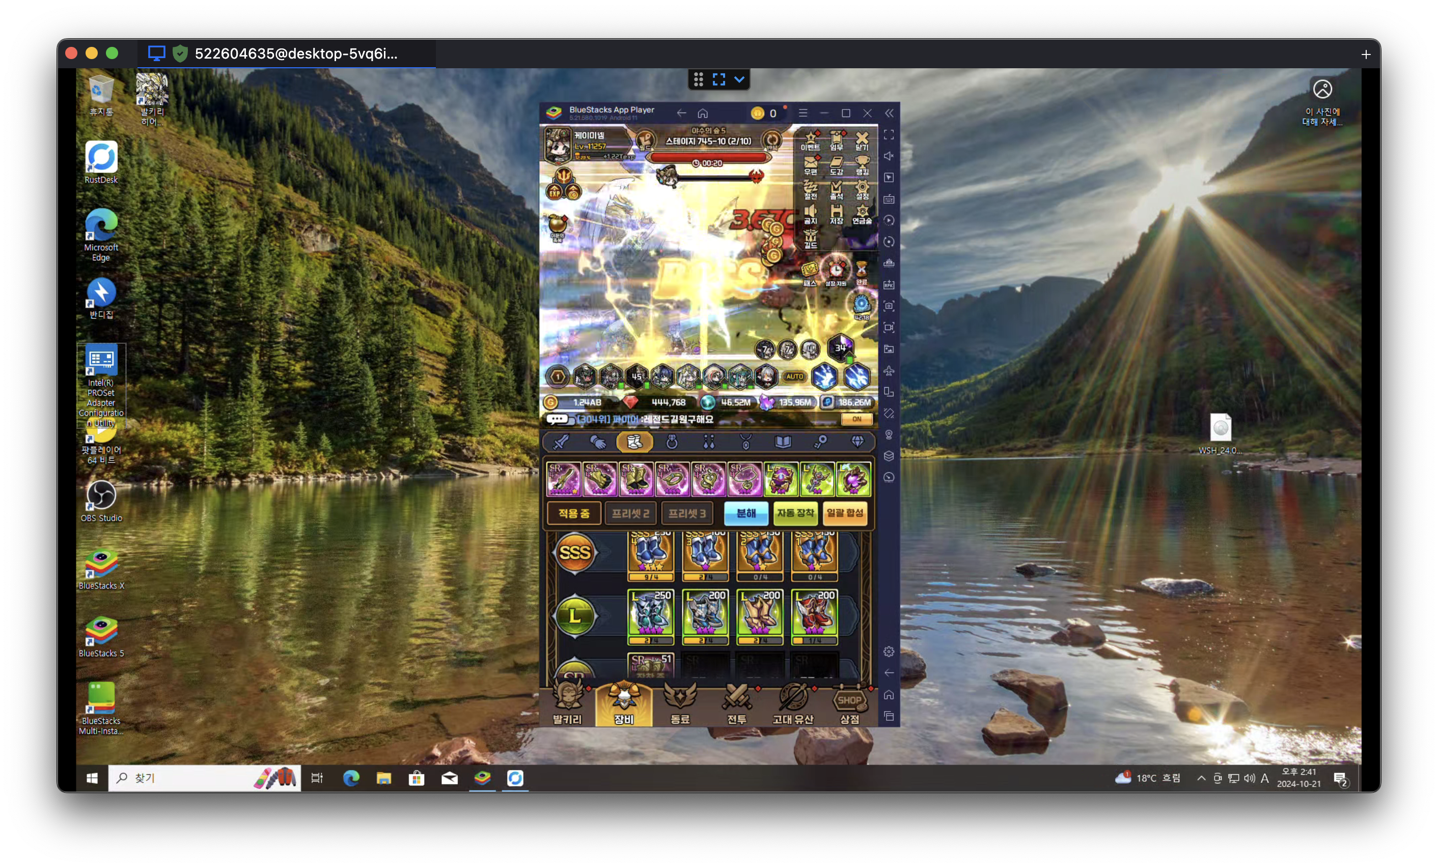Screen dimensions: 1438x868
Task: Select the necklace equipment category icon
Action: pos(746,442)
